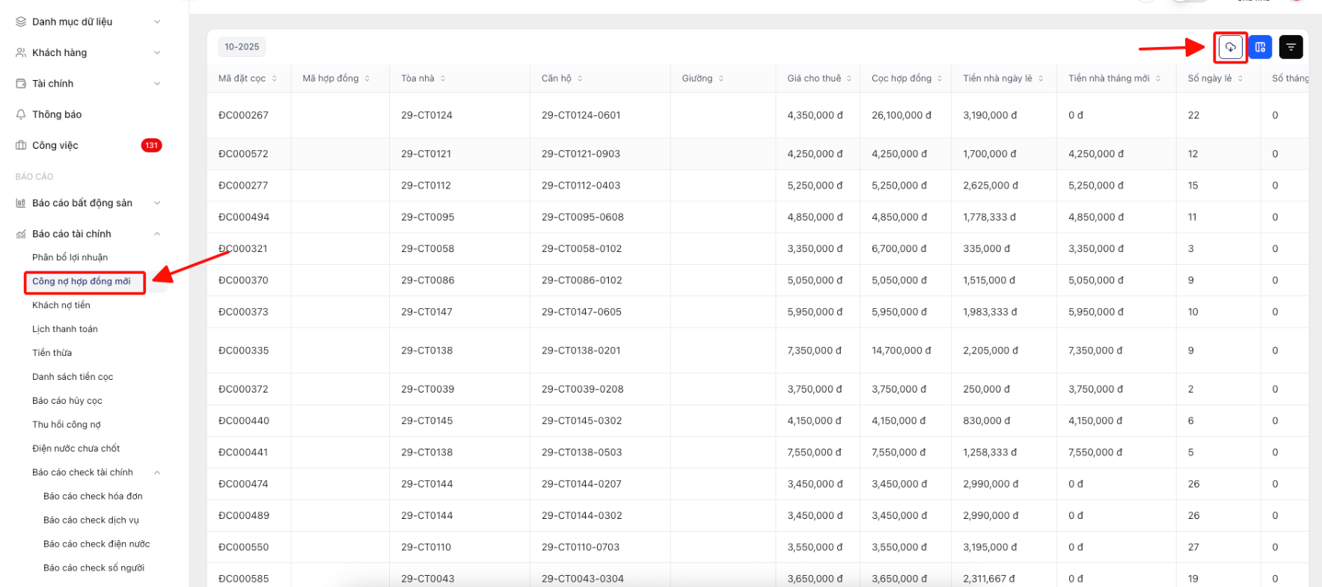Toggle sort on Số ngày lẻ column

(x=1240, y=79)
